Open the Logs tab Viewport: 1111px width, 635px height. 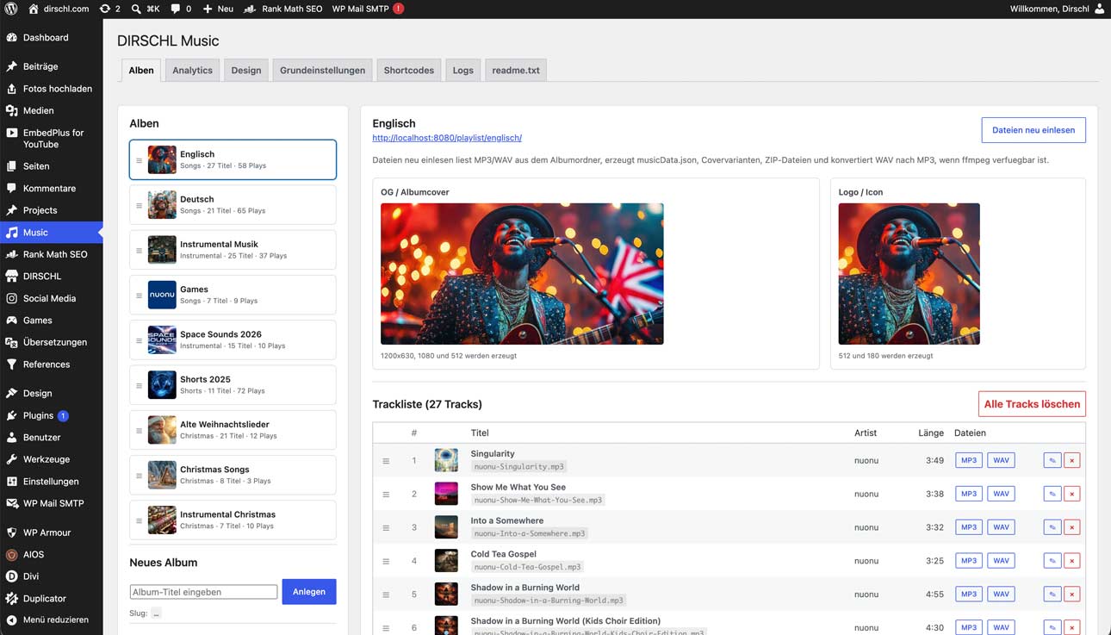462,71
